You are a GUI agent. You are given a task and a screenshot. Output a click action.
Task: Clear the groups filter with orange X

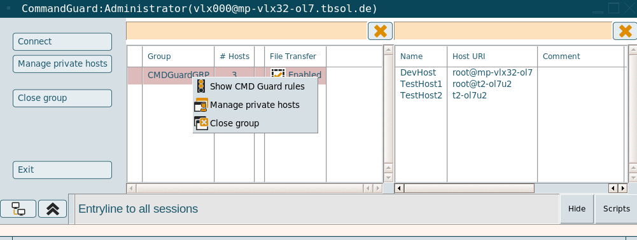tap(381, 31)
